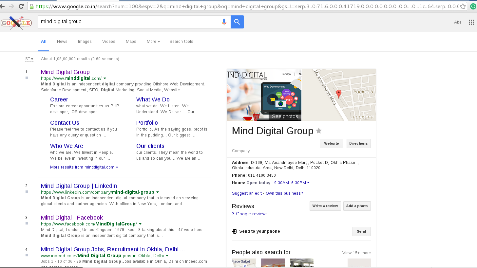
Task: Switch to the Maps tab
Action: [131, 42]
